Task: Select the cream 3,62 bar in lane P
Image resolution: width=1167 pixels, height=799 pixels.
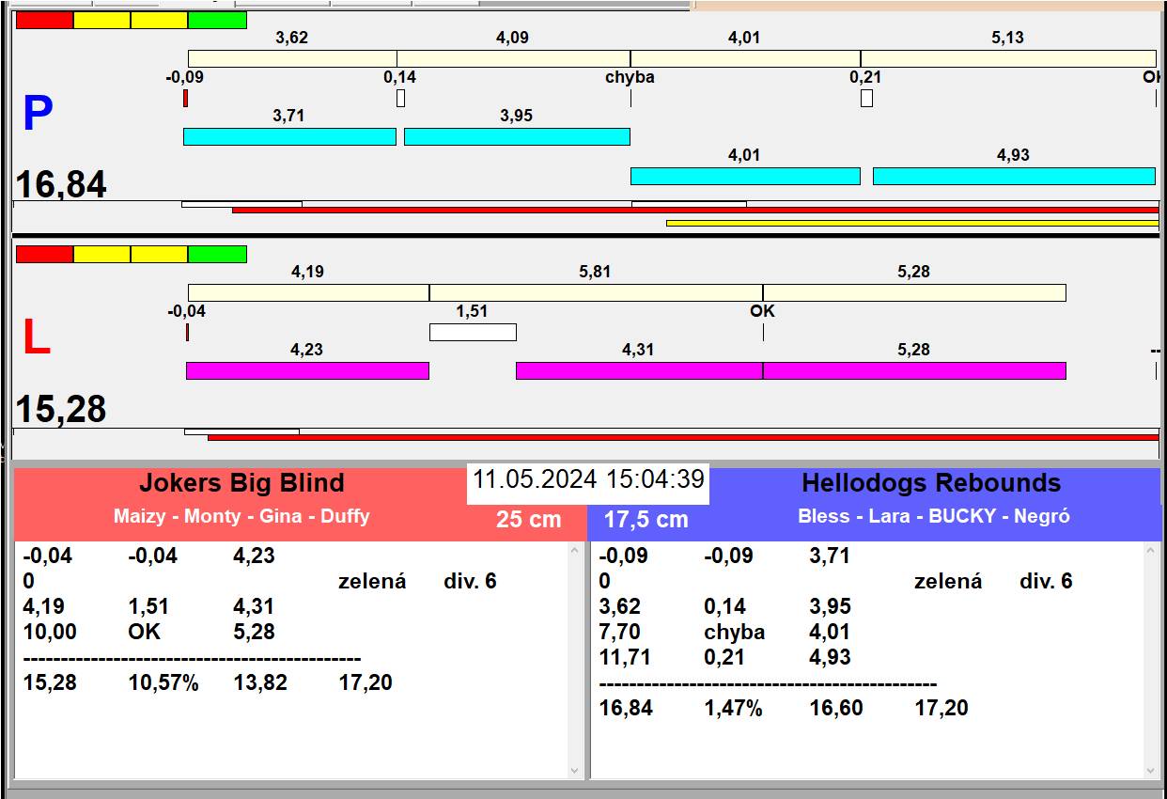Action: tap(292, 58)
